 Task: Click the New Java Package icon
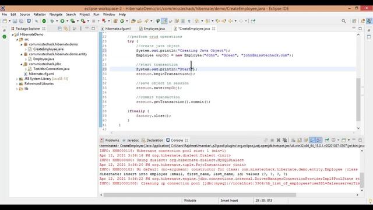point(115,21)
